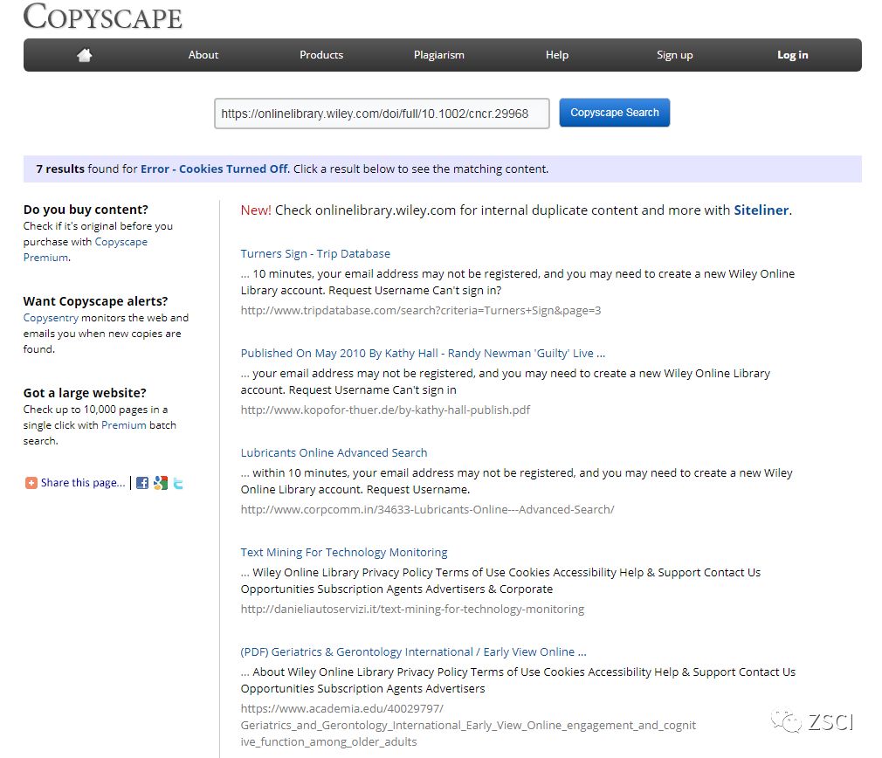882x758 pixels.
Task: Go to Sign up page
Action: tap(674, 55)
